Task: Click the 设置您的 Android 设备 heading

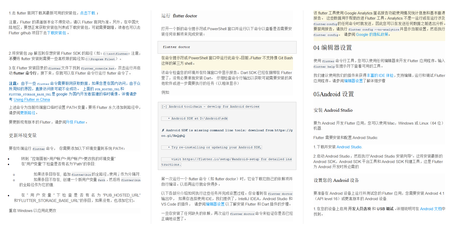Action: pyautogui.click(x=336, y=180)
